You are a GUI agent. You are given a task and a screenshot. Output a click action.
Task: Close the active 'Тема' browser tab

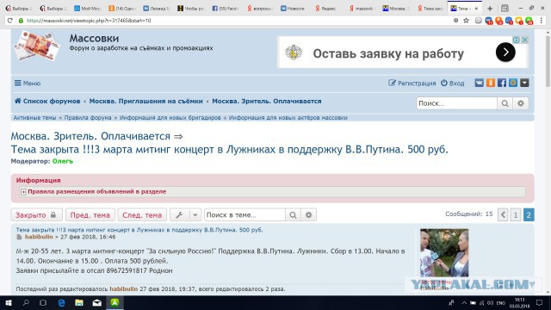pyautogui.click(x=476, y=8)
